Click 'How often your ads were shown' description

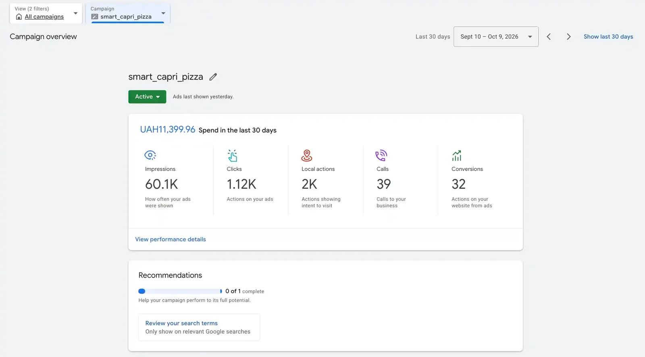[168, 203]
